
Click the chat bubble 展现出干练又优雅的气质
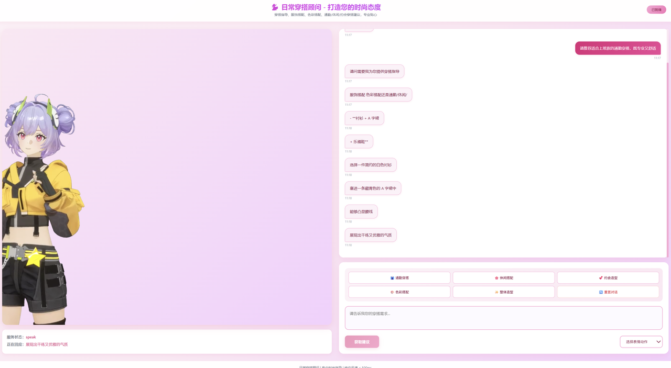click(371, 235)
